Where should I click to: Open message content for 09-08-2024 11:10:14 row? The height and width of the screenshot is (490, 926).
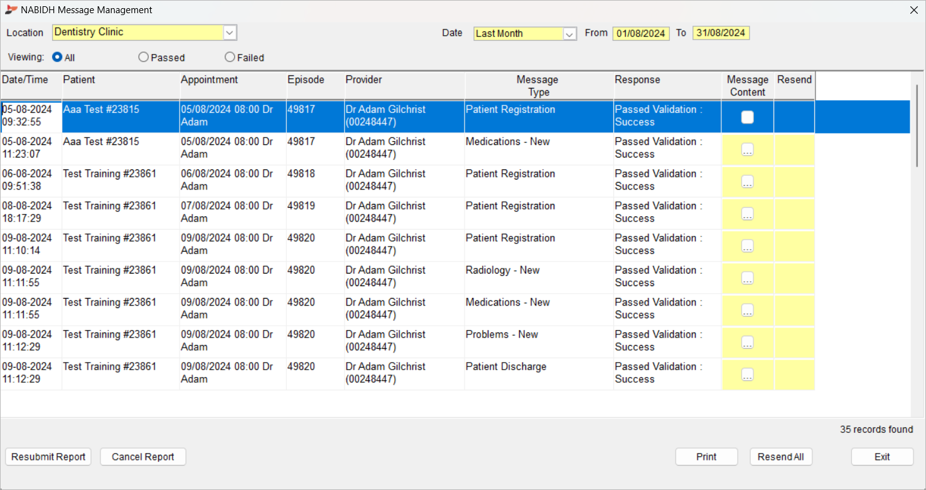747,245
